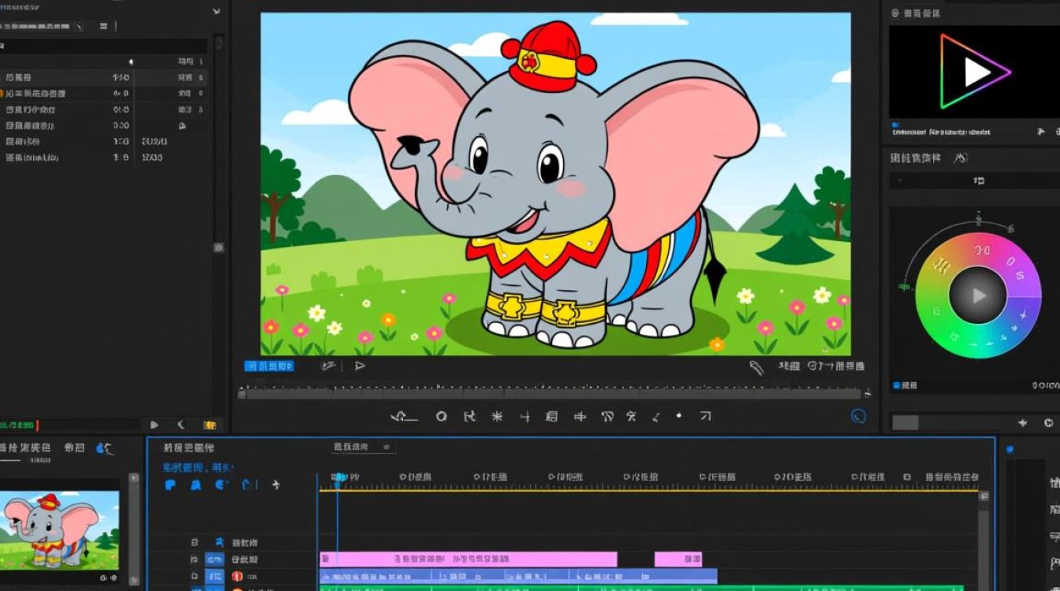The image size is (1060, 591).
Task: Select the green clip on the bottom track
Action: 641,588
